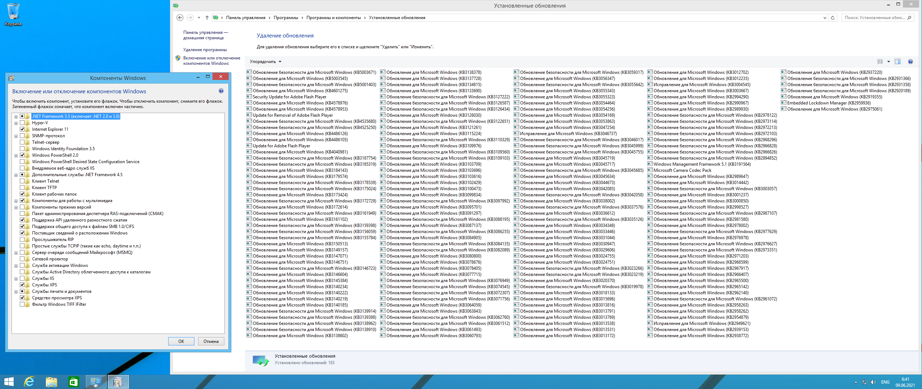The image size is (922, 389).
Task: Switch to the Control Panel taskbar window
Action: (x=96, y=382)
